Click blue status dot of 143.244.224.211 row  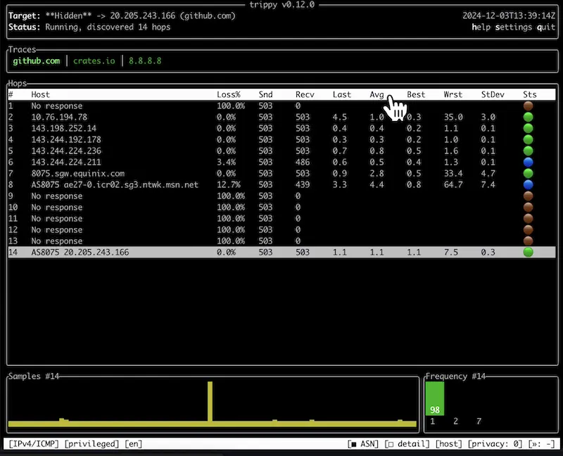(528, 162)
